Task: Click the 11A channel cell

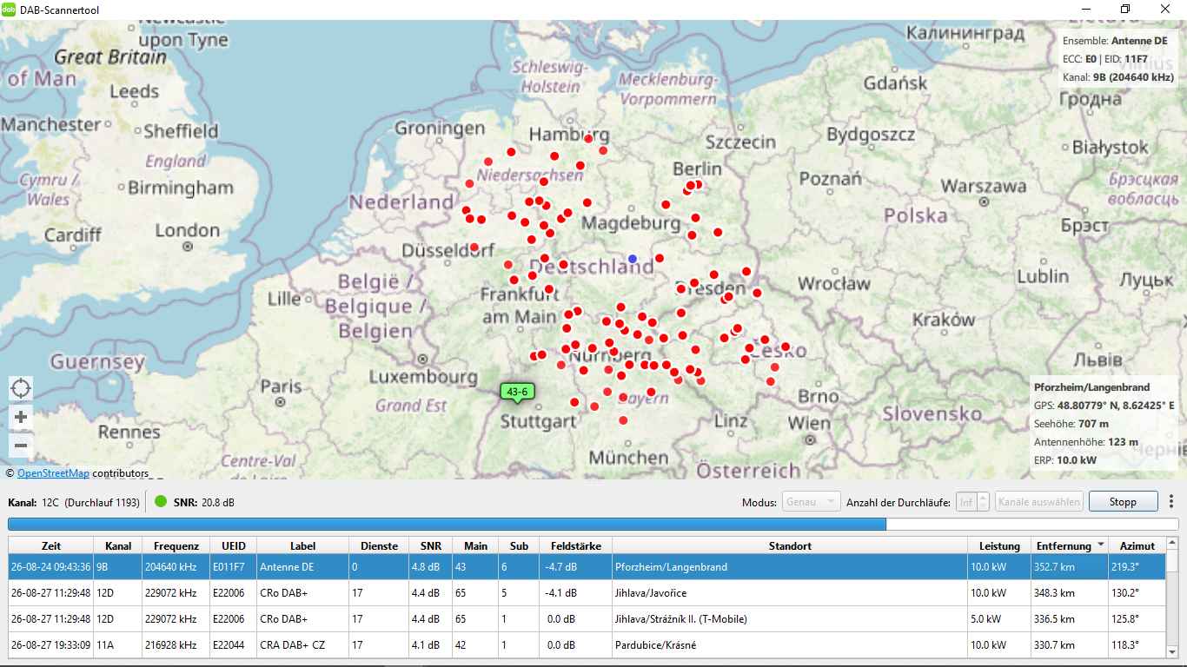Action: tap(118, 645)
